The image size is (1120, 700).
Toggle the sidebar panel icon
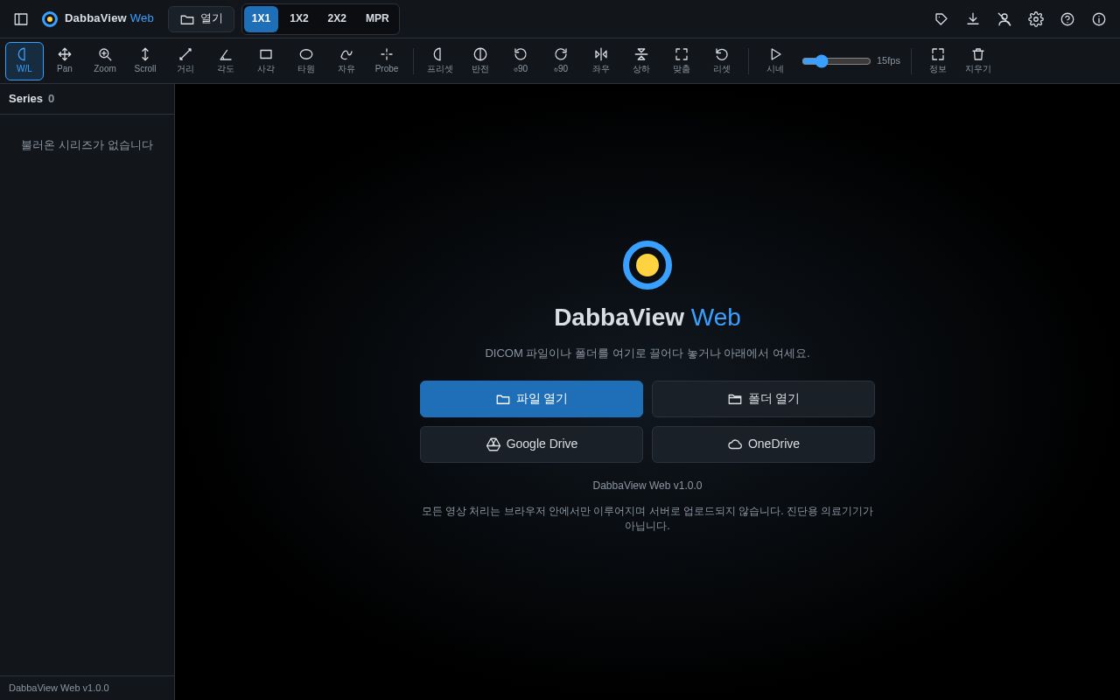point(21,19)
